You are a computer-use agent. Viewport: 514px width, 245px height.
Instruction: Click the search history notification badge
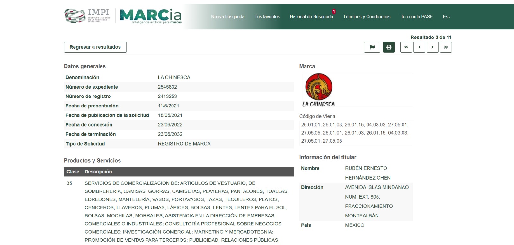[x=334, y=11]
